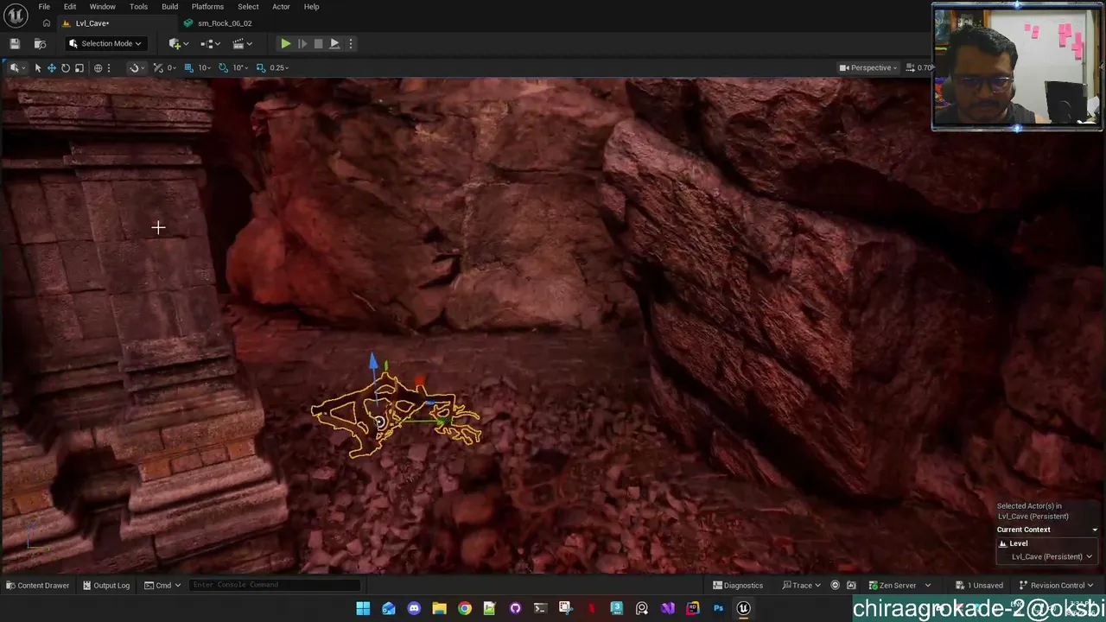The image size is (1106, 622).
Task: Toggle the edge-angle snapping icon showing 0
Action: tap(158, 67)
